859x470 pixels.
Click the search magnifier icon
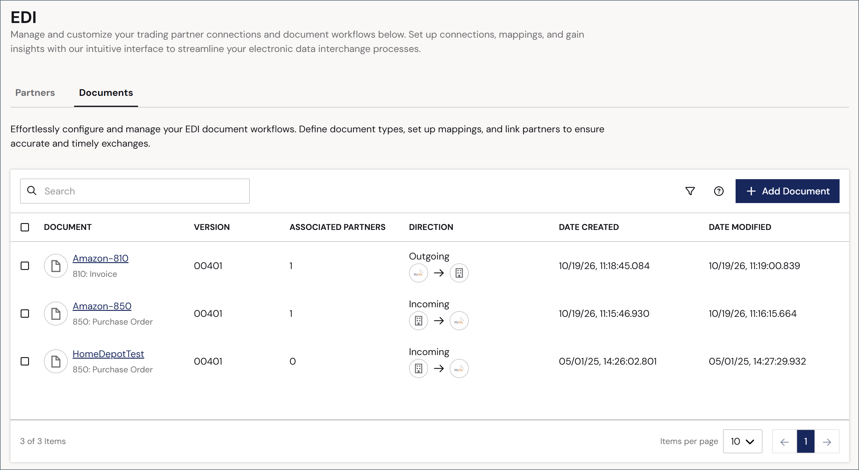pyautogui.click(x=32, y=191)
